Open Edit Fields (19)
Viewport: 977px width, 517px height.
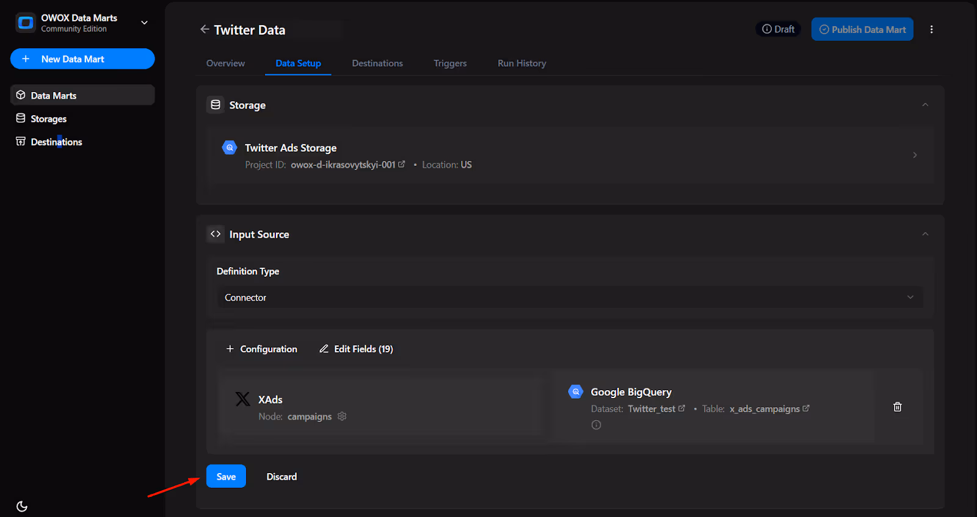(x=356, y=349)
